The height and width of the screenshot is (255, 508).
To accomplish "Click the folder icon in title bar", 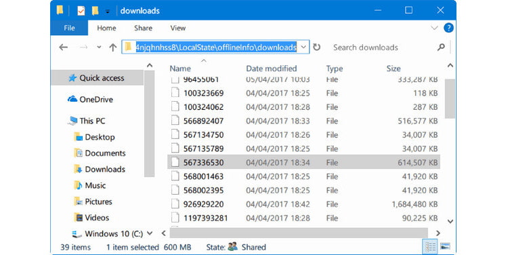I will tap(60, 10).
